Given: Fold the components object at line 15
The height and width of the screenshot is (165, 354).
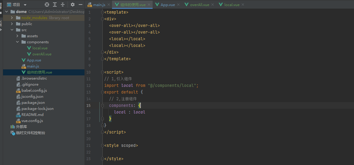Looking at the screenshot, I should click(102, 106).
